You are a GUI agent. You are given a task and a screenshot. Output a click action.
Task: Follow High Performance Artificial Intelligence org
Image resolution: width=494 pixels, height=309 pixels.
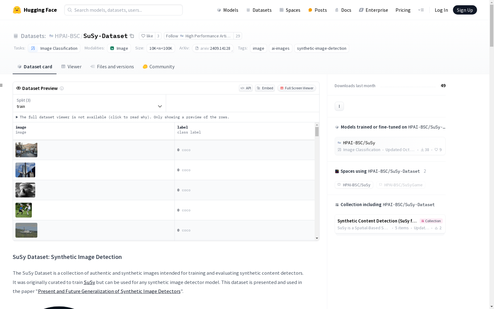coord(199,36)
